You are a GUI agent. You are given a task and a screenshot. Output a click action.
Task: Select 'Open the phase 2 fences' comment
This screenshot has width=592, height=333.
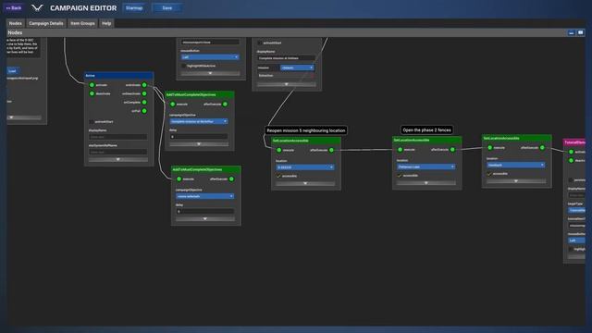pyautogui.click(x=426, y=129)
